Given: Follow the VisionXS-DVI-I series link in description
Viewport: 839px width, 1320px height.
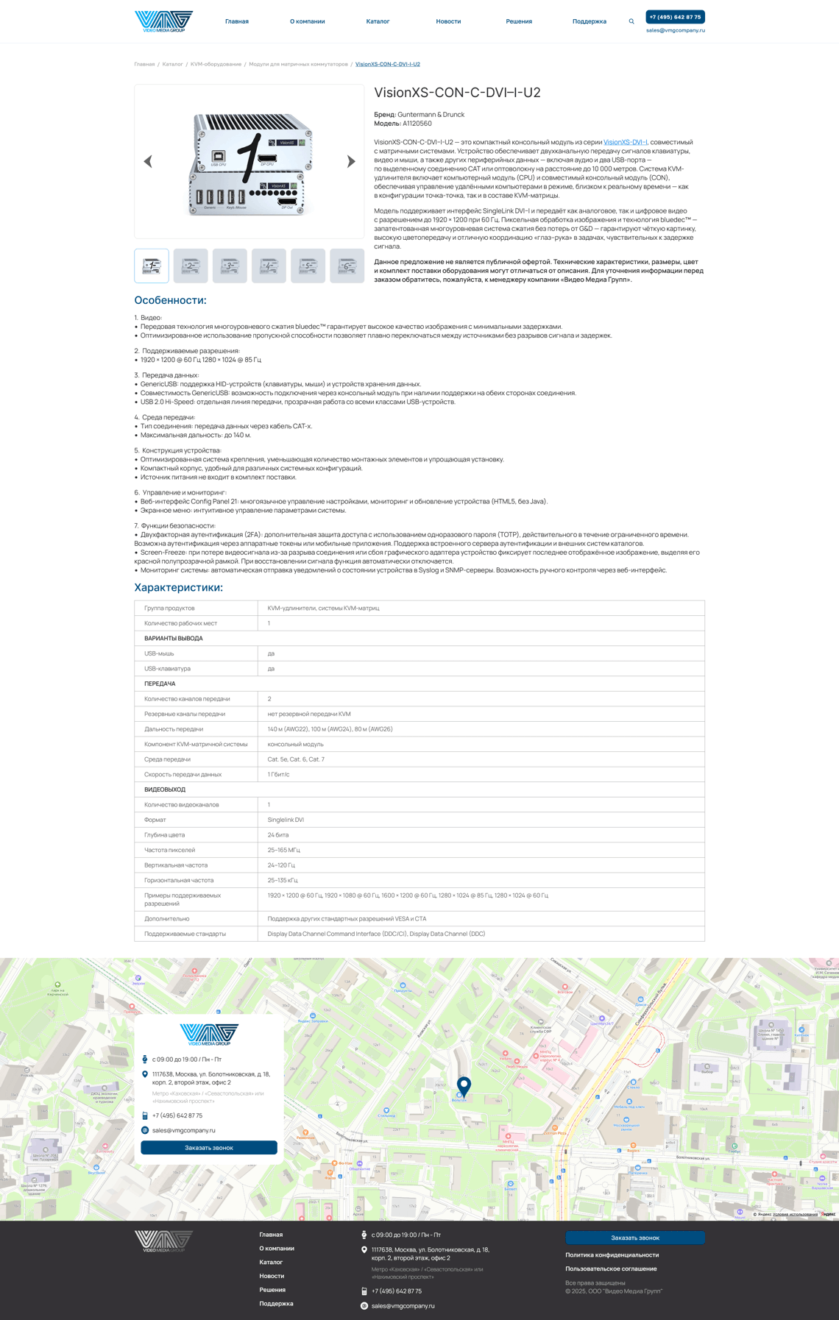Looking at the screenshot, I should coord(626,142).
